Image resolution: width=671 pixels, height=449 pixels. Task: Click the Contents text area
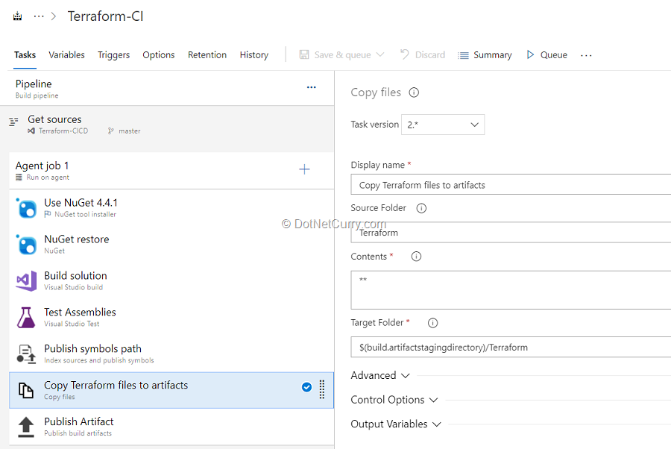[x=511, y=290]
